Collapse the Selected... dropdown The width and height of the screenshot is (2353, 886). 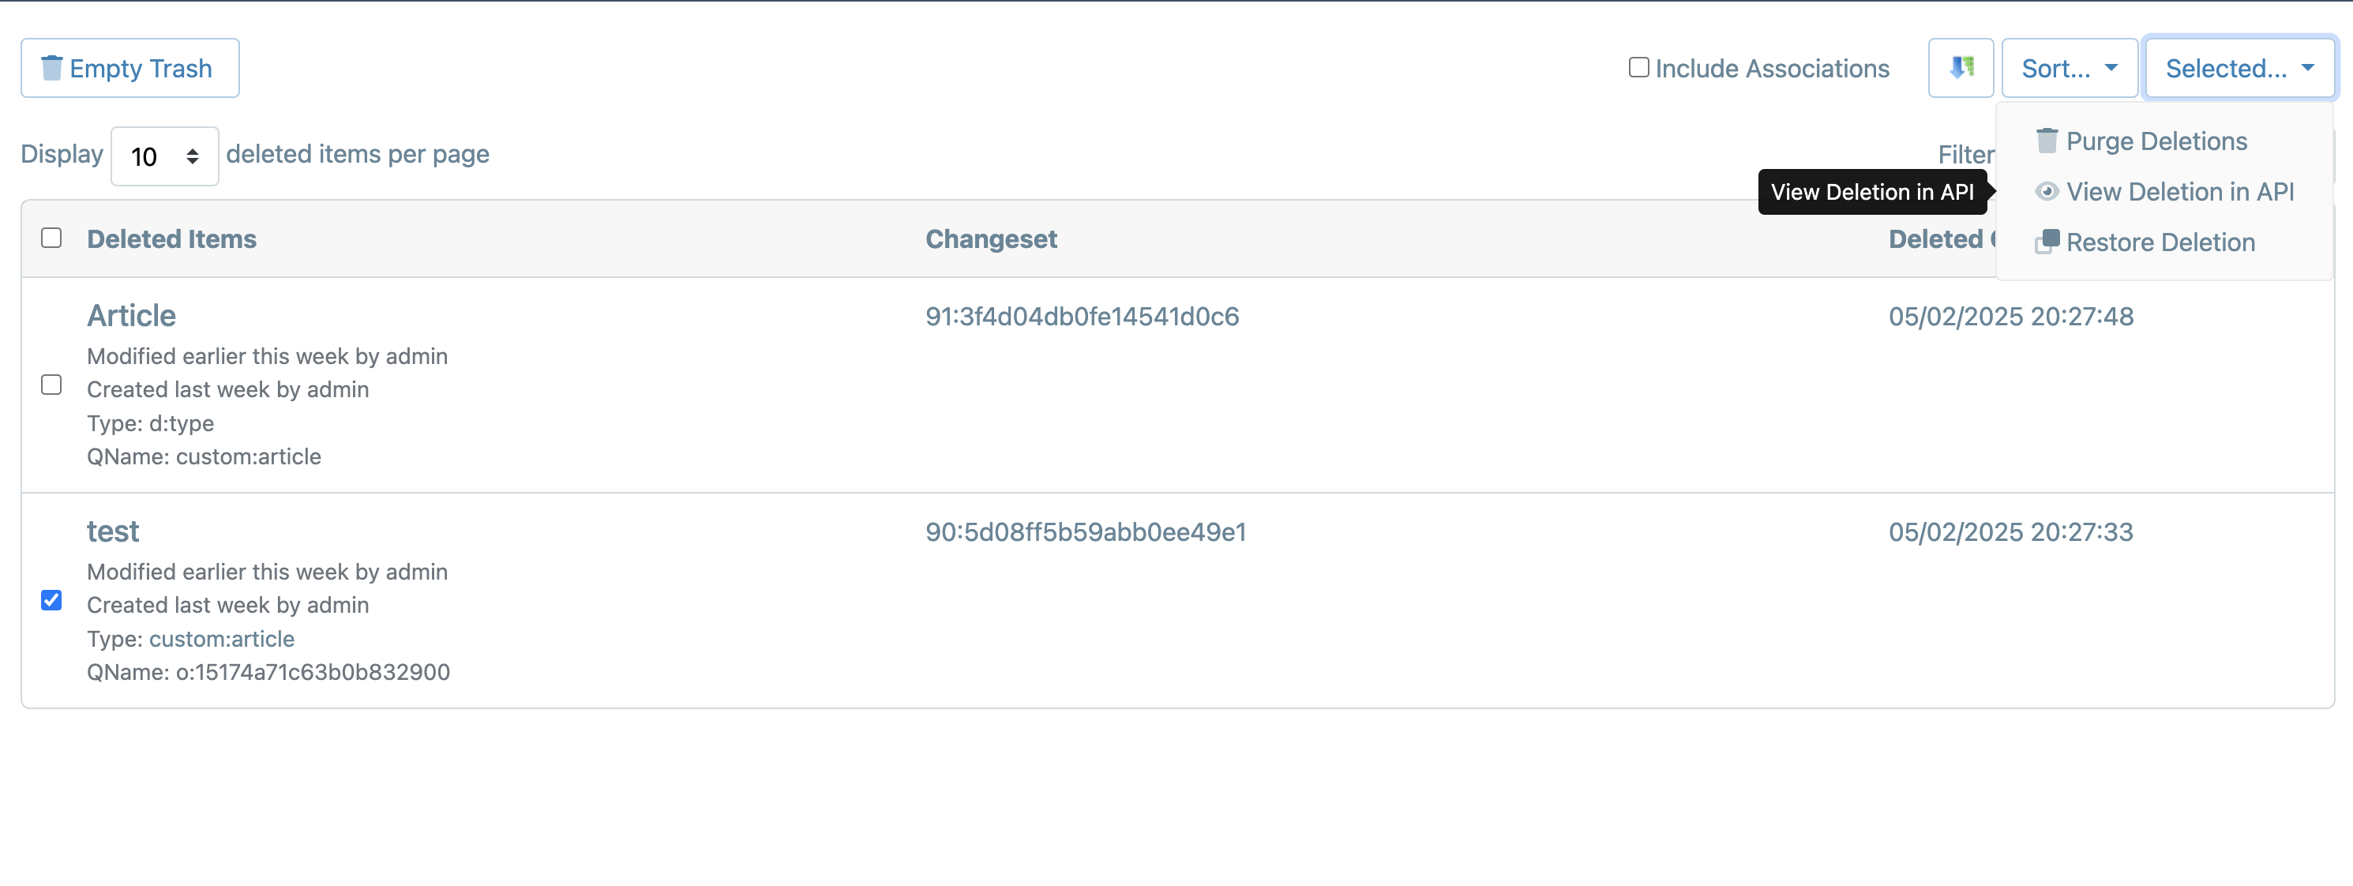(2240, 68)
